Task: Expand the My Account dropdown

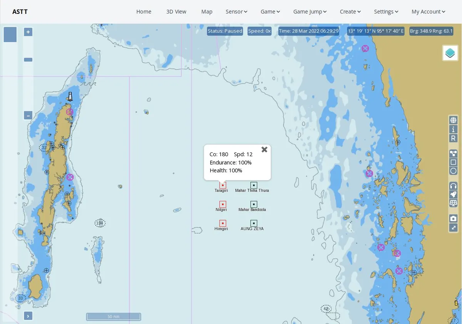Action: (429, 12)
